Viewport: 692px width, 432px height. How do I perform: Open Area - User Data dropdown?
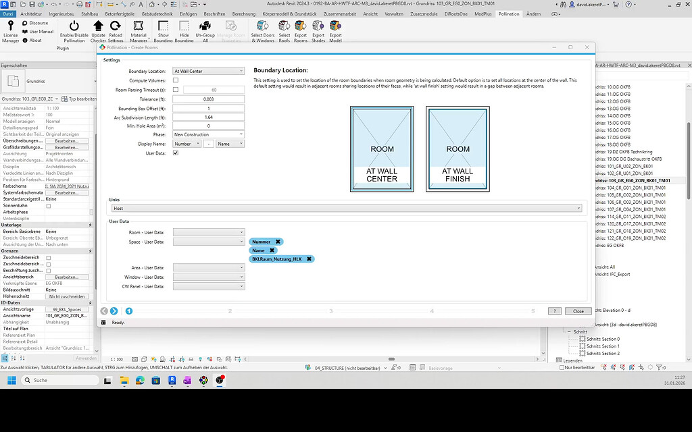pyautogui.click(x=209, y=267)
